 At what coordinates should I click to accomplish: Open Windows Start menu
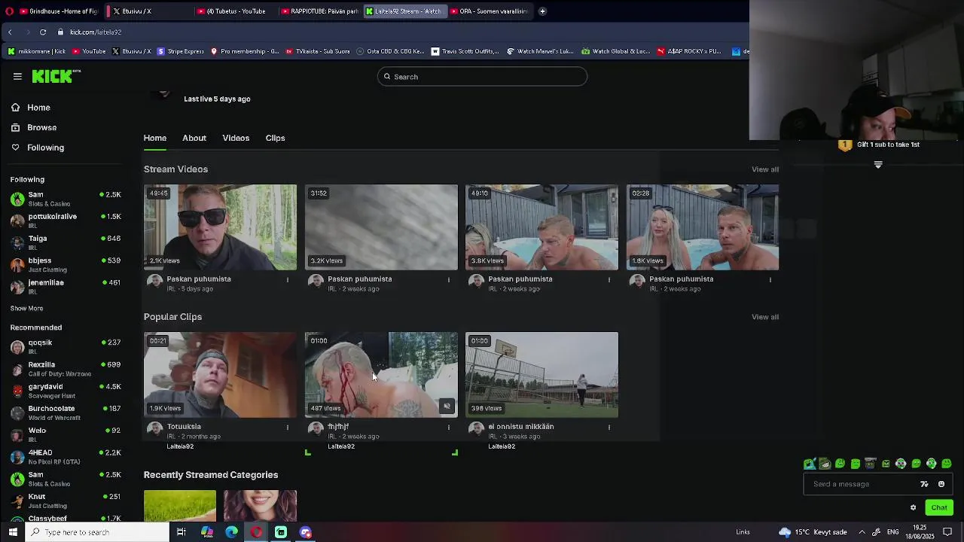(13, 532)
